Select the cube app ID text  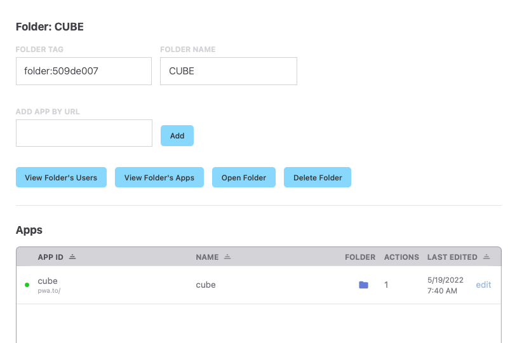click(48, 281)
